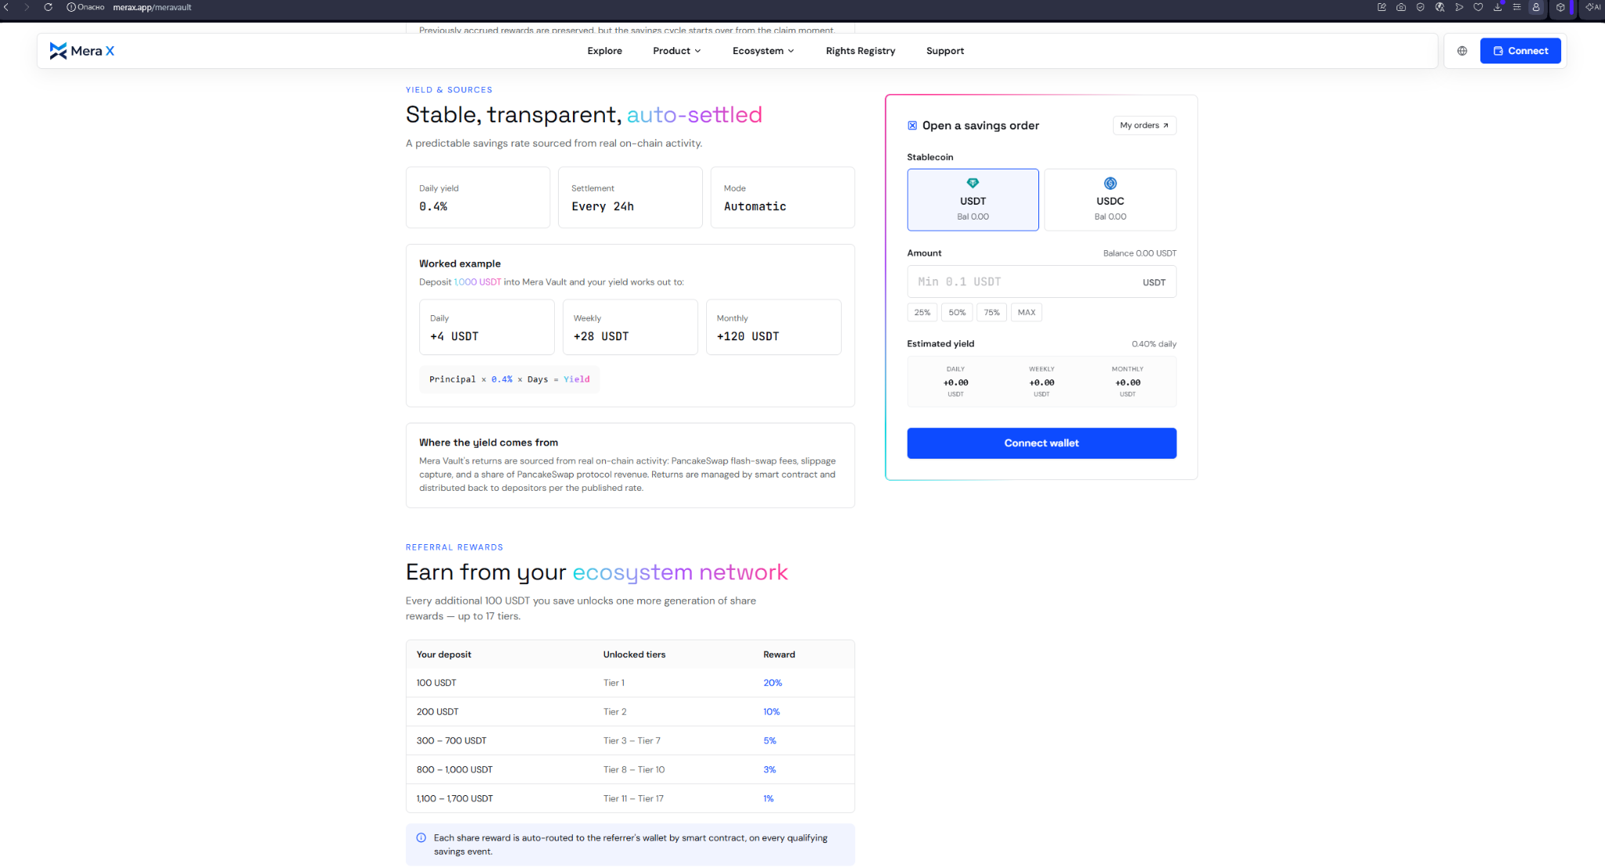Click the "0.40% daily" estimated yield text
The width and height of the screenshot is (1605, 868).
click(x=1154, y=344)
